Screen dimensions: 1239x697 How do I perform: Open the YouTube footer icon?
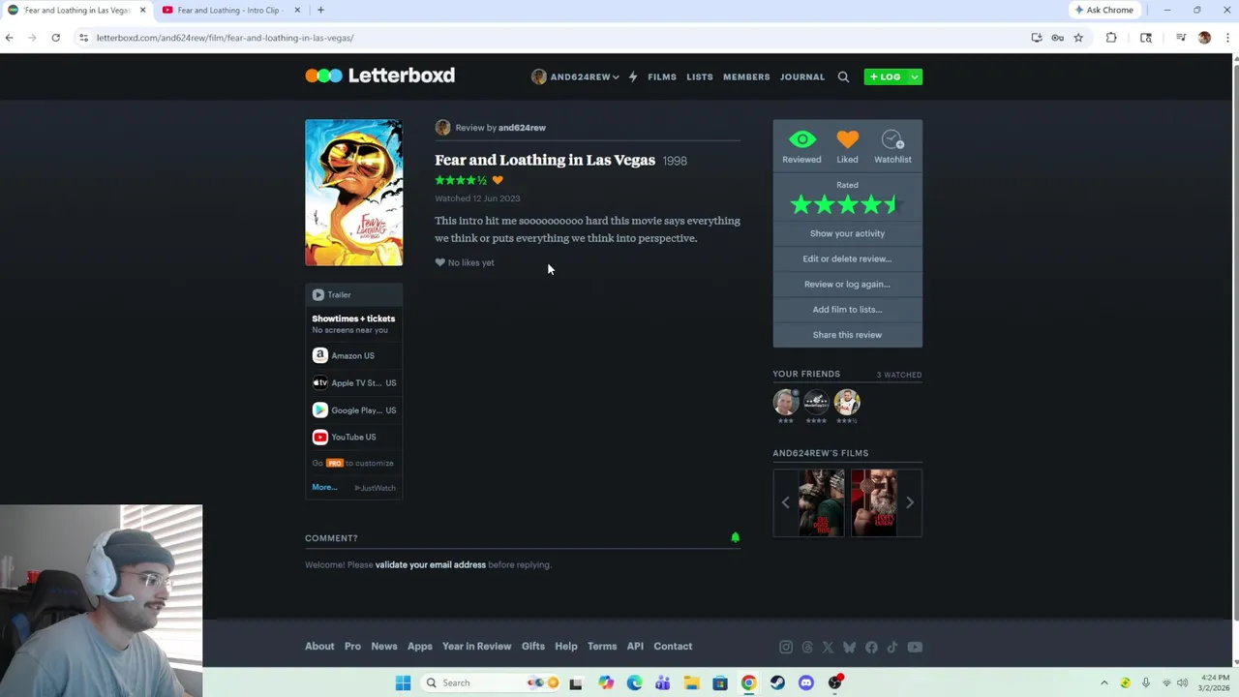915,647
